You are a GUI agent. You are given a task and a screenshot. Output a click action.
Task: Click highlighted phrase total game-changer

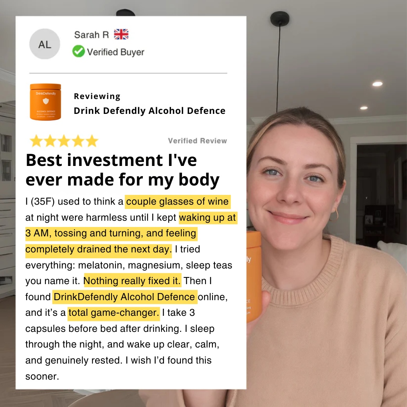[114, 313]
